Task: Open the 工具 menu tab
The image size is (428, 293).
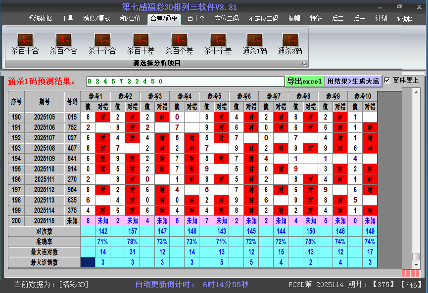Action: pos(67,19)
